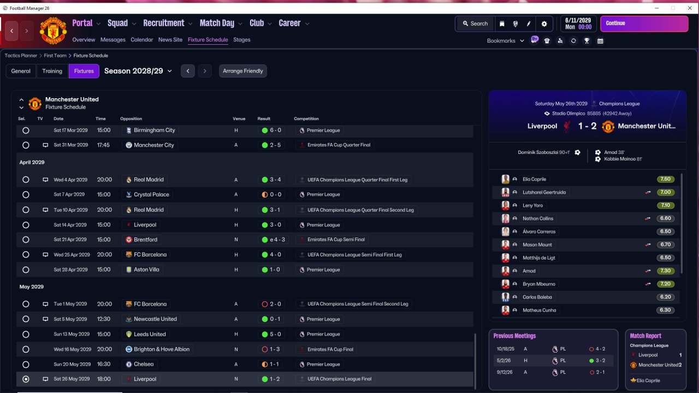Expand the Squad menu chevron
Viewport: 699px width, 393px height.
134,23
